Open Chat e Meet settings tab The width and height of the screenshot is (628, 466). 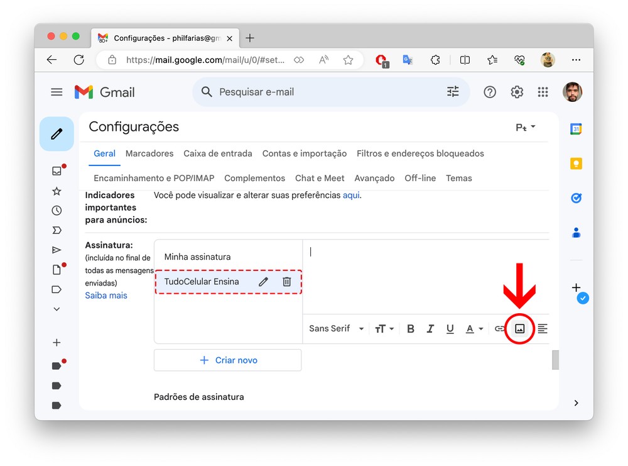tap(320, 178)
